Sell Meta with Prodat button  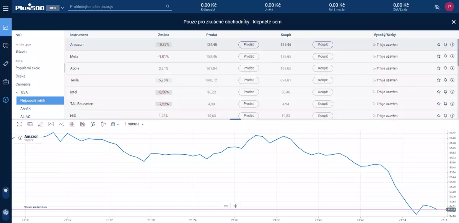coord(249,57)
